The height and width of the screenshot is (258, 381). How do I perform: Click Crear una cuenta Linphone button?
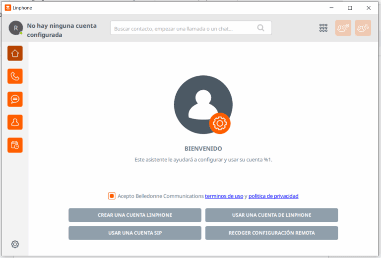pyautogui.click(x=135, y=215)
